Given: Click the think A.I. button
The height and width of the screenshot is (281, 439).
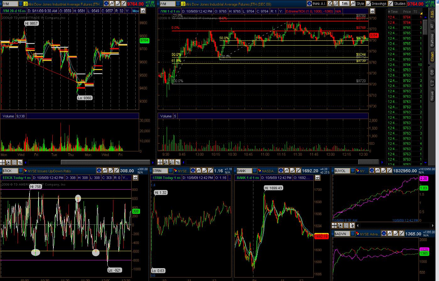Looking at the screenshot, I should coord(317,3).
